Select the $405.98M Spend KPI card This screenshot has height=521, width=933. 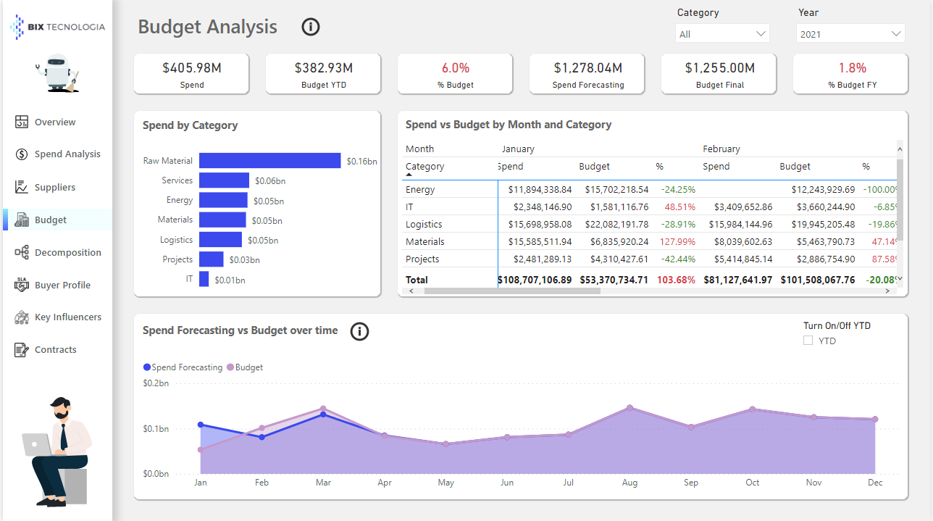point(191,73)
